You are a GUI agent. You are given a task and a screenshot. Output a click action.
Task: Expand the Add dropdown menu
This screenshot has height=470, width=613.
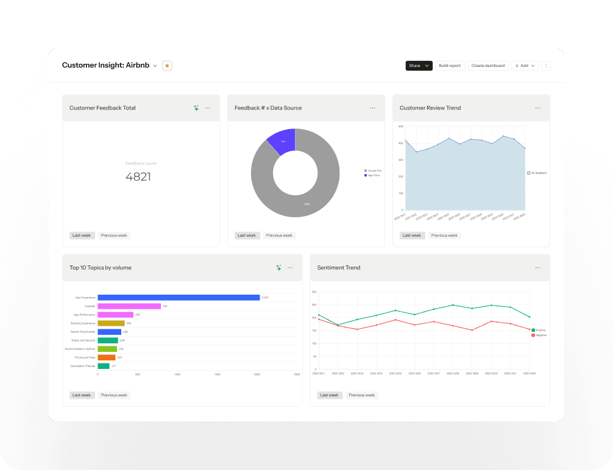click(x=525, y=66)
